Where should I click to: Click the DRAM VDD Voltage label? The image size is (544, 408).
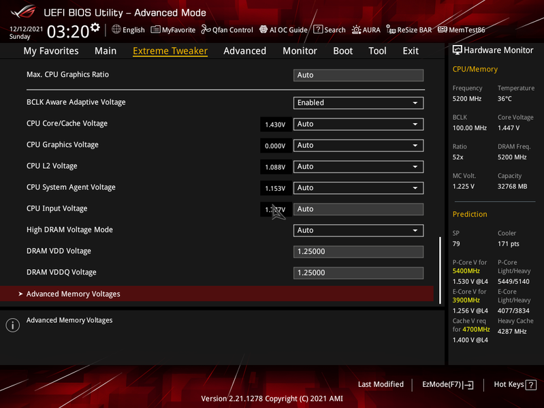point(59,251)
